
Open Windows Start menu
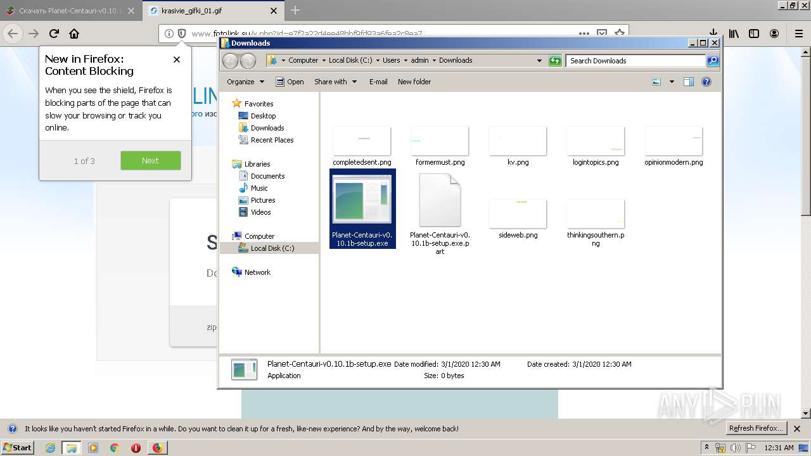coord(18,447)
